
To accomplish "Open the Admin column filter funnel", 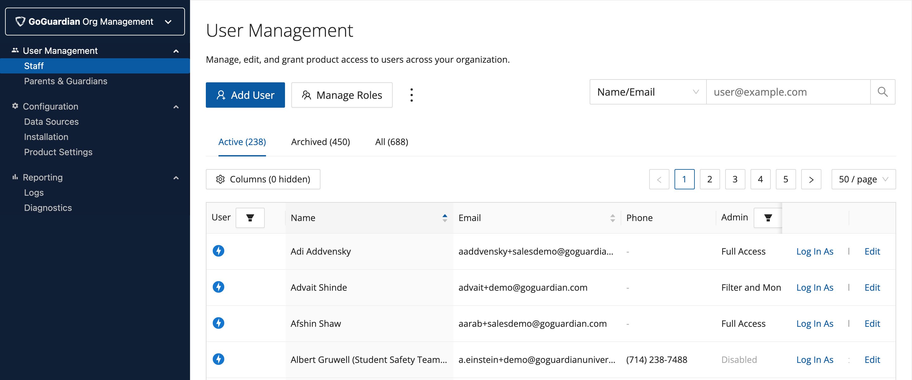I will click(768, 218).
